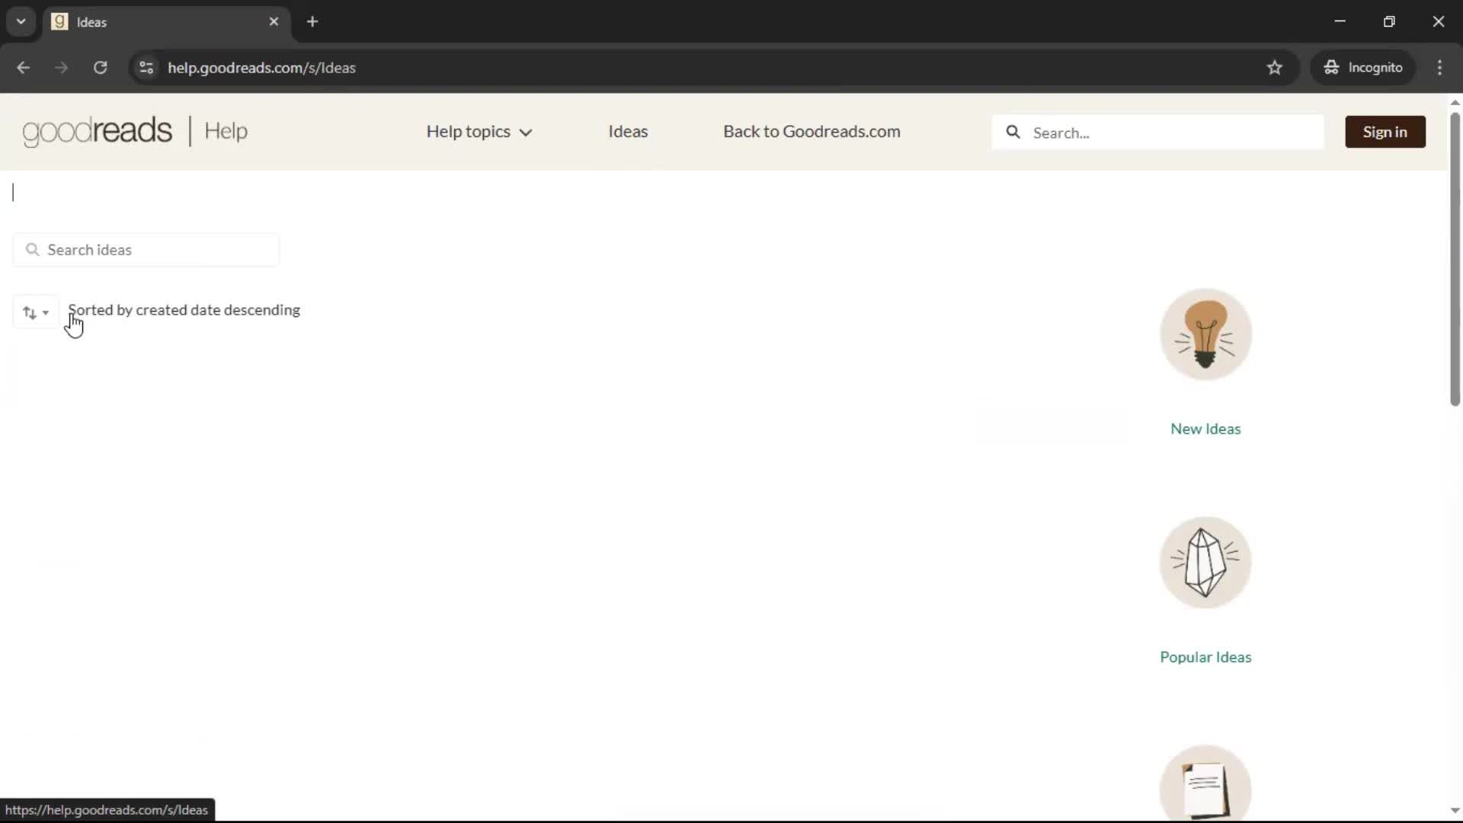Viewport: 1463px width, 823px height.
Task: Open the New Ideas link
Action: (x=1205, y=429)
